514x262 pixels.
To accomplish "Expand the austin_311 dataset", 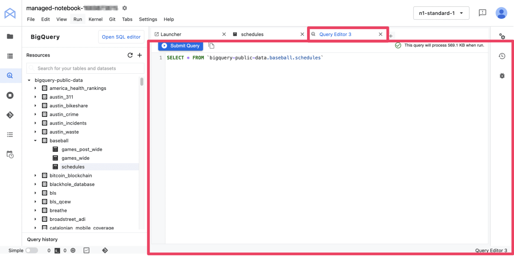I will (36, 97).
